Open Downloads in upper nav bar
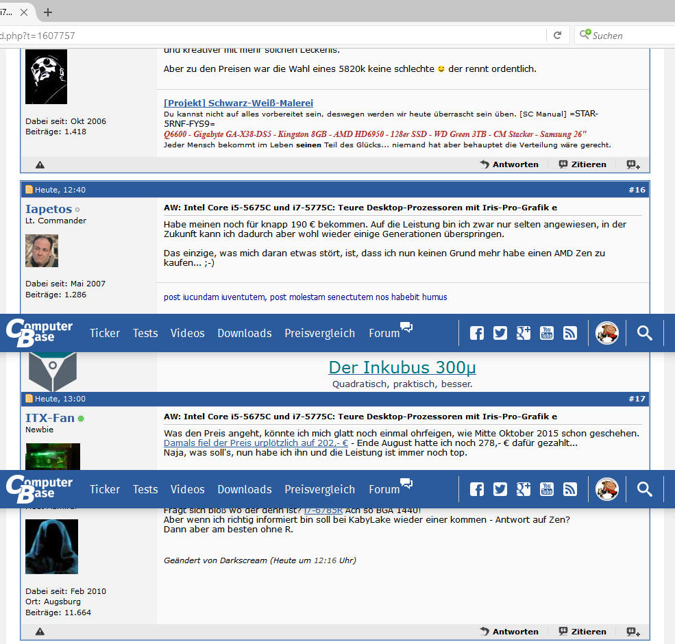The height and width of the screenshot is (644, 675). point(245,333)
